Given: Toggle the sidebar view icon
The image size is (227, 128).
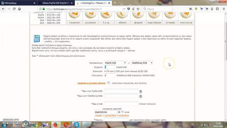Looking at the screenshot, I should click(x=217, y=9).
